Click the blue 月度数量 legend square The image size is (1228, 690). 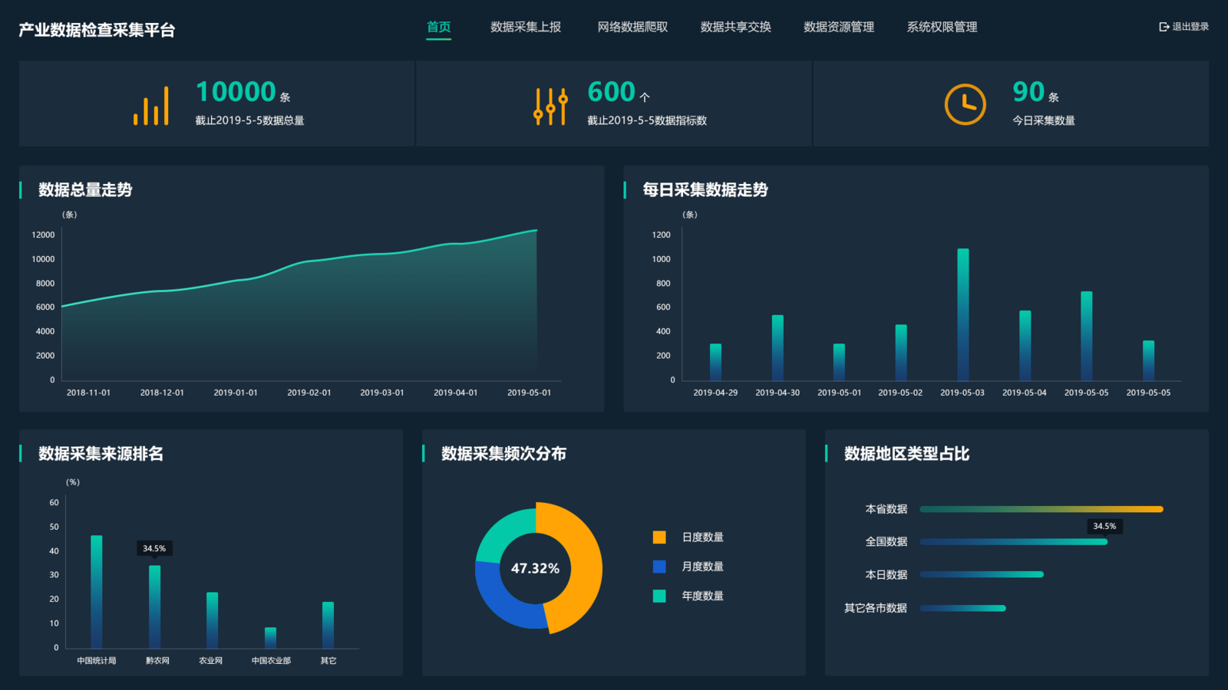659,567
